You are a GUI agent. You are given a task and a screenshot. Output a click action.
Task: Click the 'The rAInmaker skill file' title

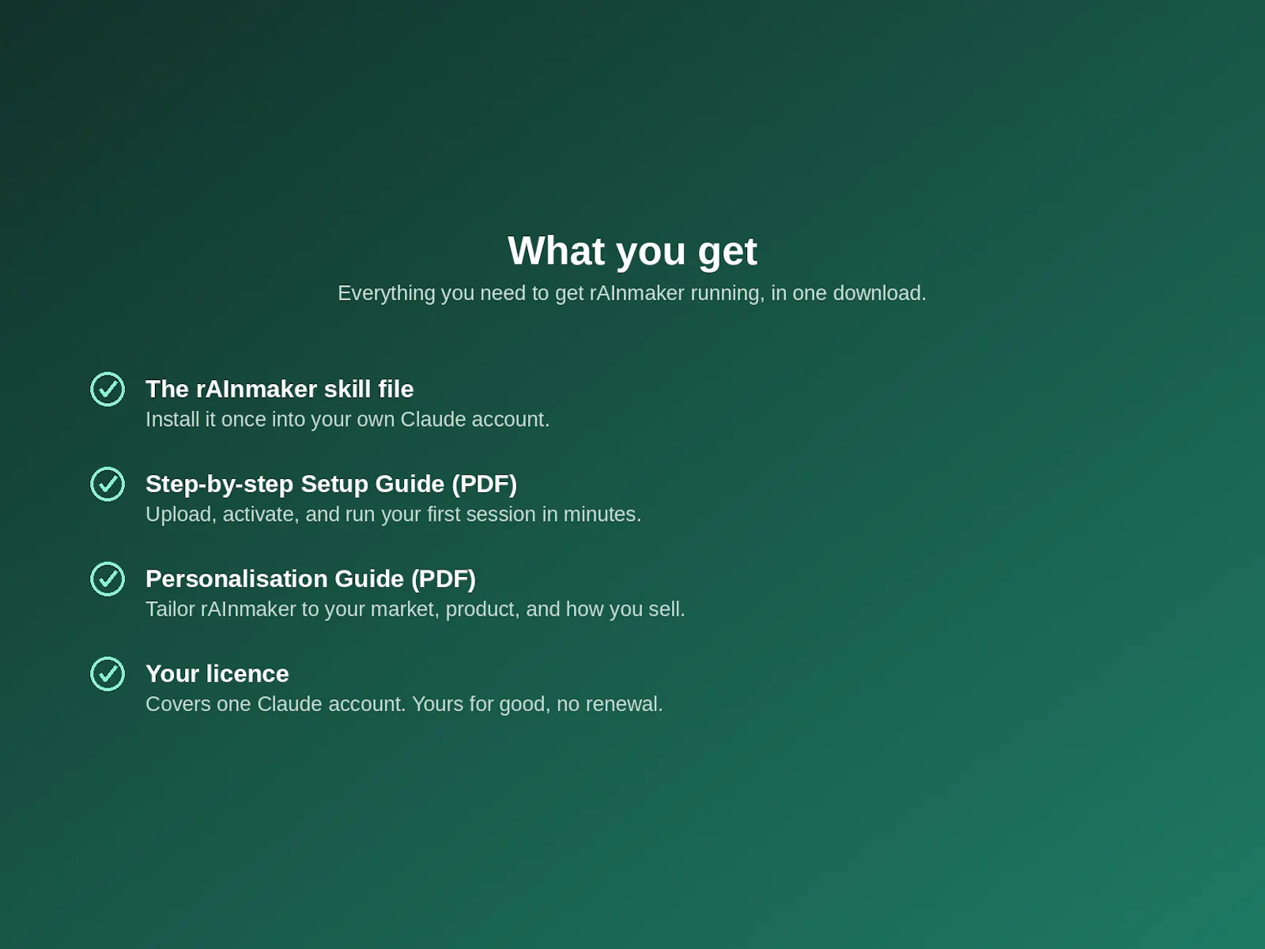279,389
